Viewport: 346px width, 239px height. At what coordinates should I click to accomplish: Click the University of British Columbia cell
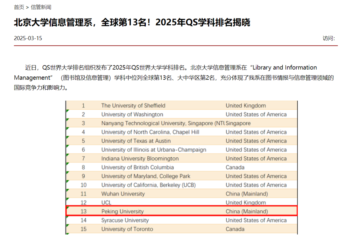click(x=137, y=168)
